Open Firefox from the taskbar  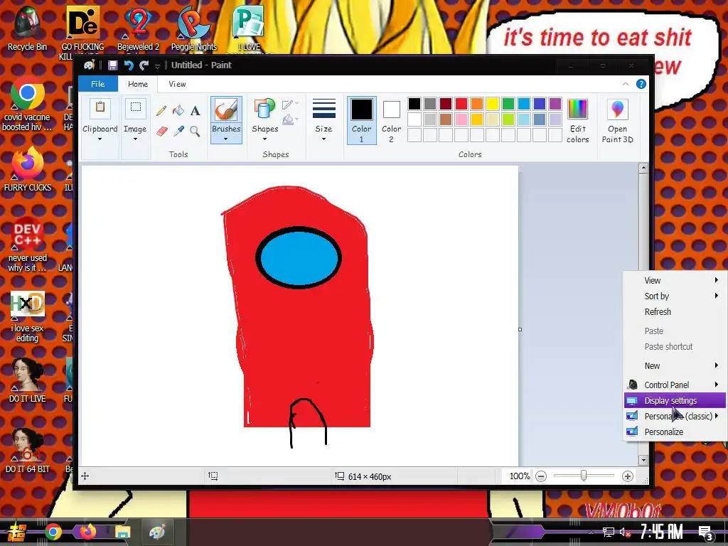coord(87,532)
